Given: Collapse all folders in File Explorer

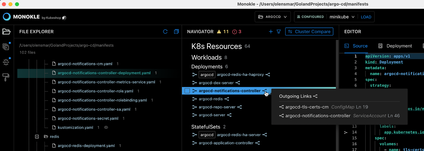Looking at the screenshot, I should (x=176, y=32).
